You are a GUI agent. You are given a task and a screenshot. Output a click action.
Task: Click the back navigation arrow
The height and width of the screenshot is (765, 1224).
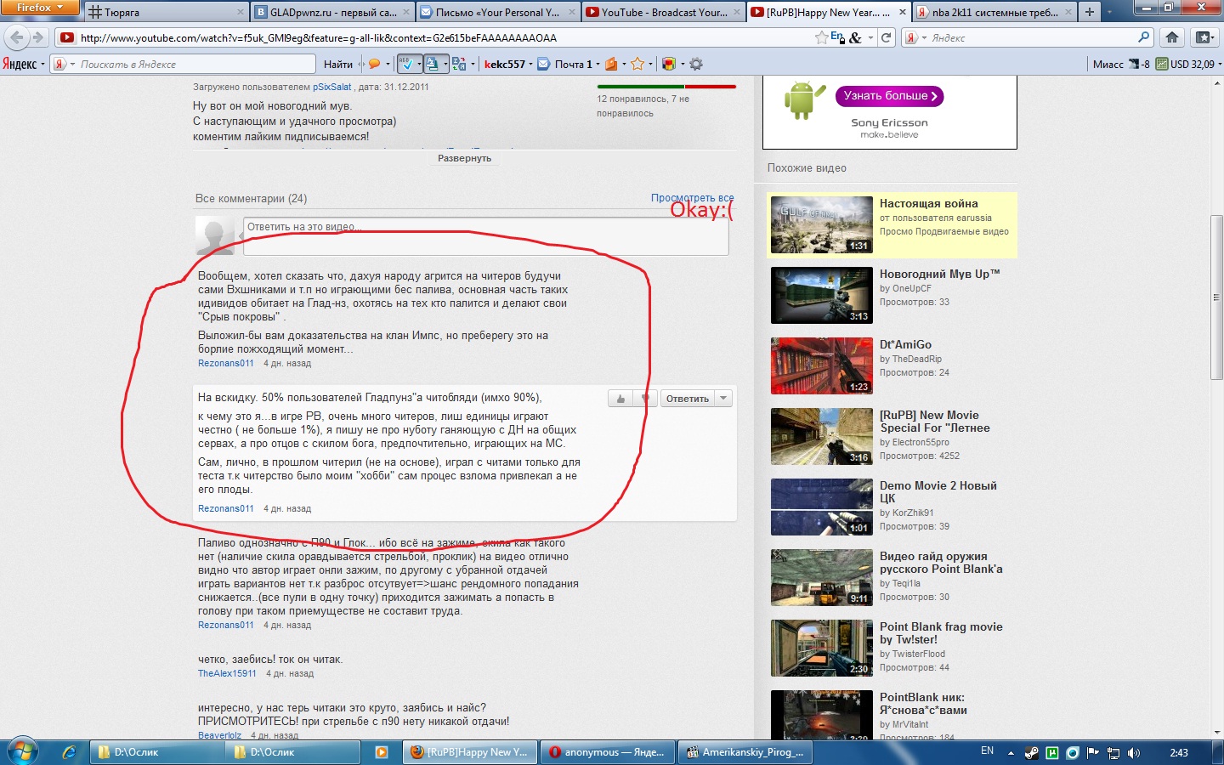(17, 37)
